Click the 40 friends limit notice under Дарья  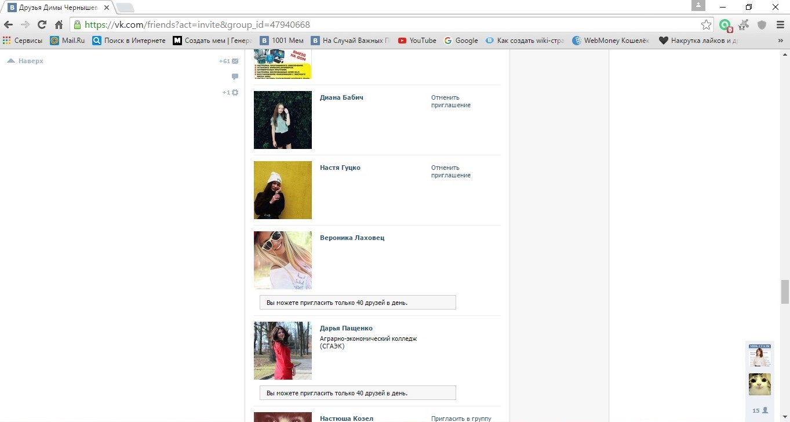point(358,393)
